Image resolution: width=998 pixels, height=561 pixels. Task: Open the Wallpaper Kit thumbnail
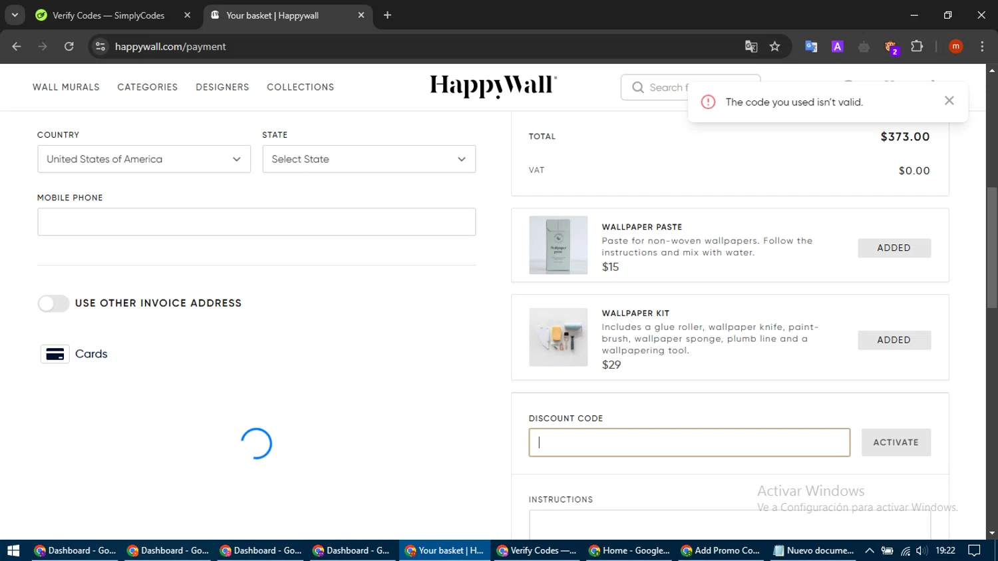tap(558, 337)
